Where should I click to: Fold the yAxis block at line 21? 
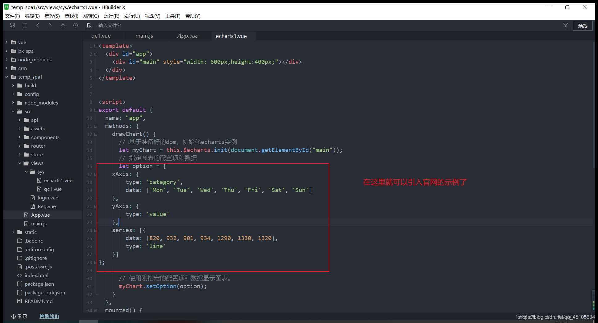pos(96,206)
